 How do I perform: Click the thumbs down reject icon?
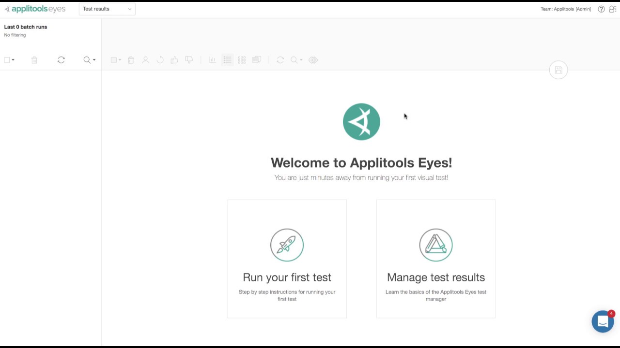pyautogui.click(x=189, y=60)
